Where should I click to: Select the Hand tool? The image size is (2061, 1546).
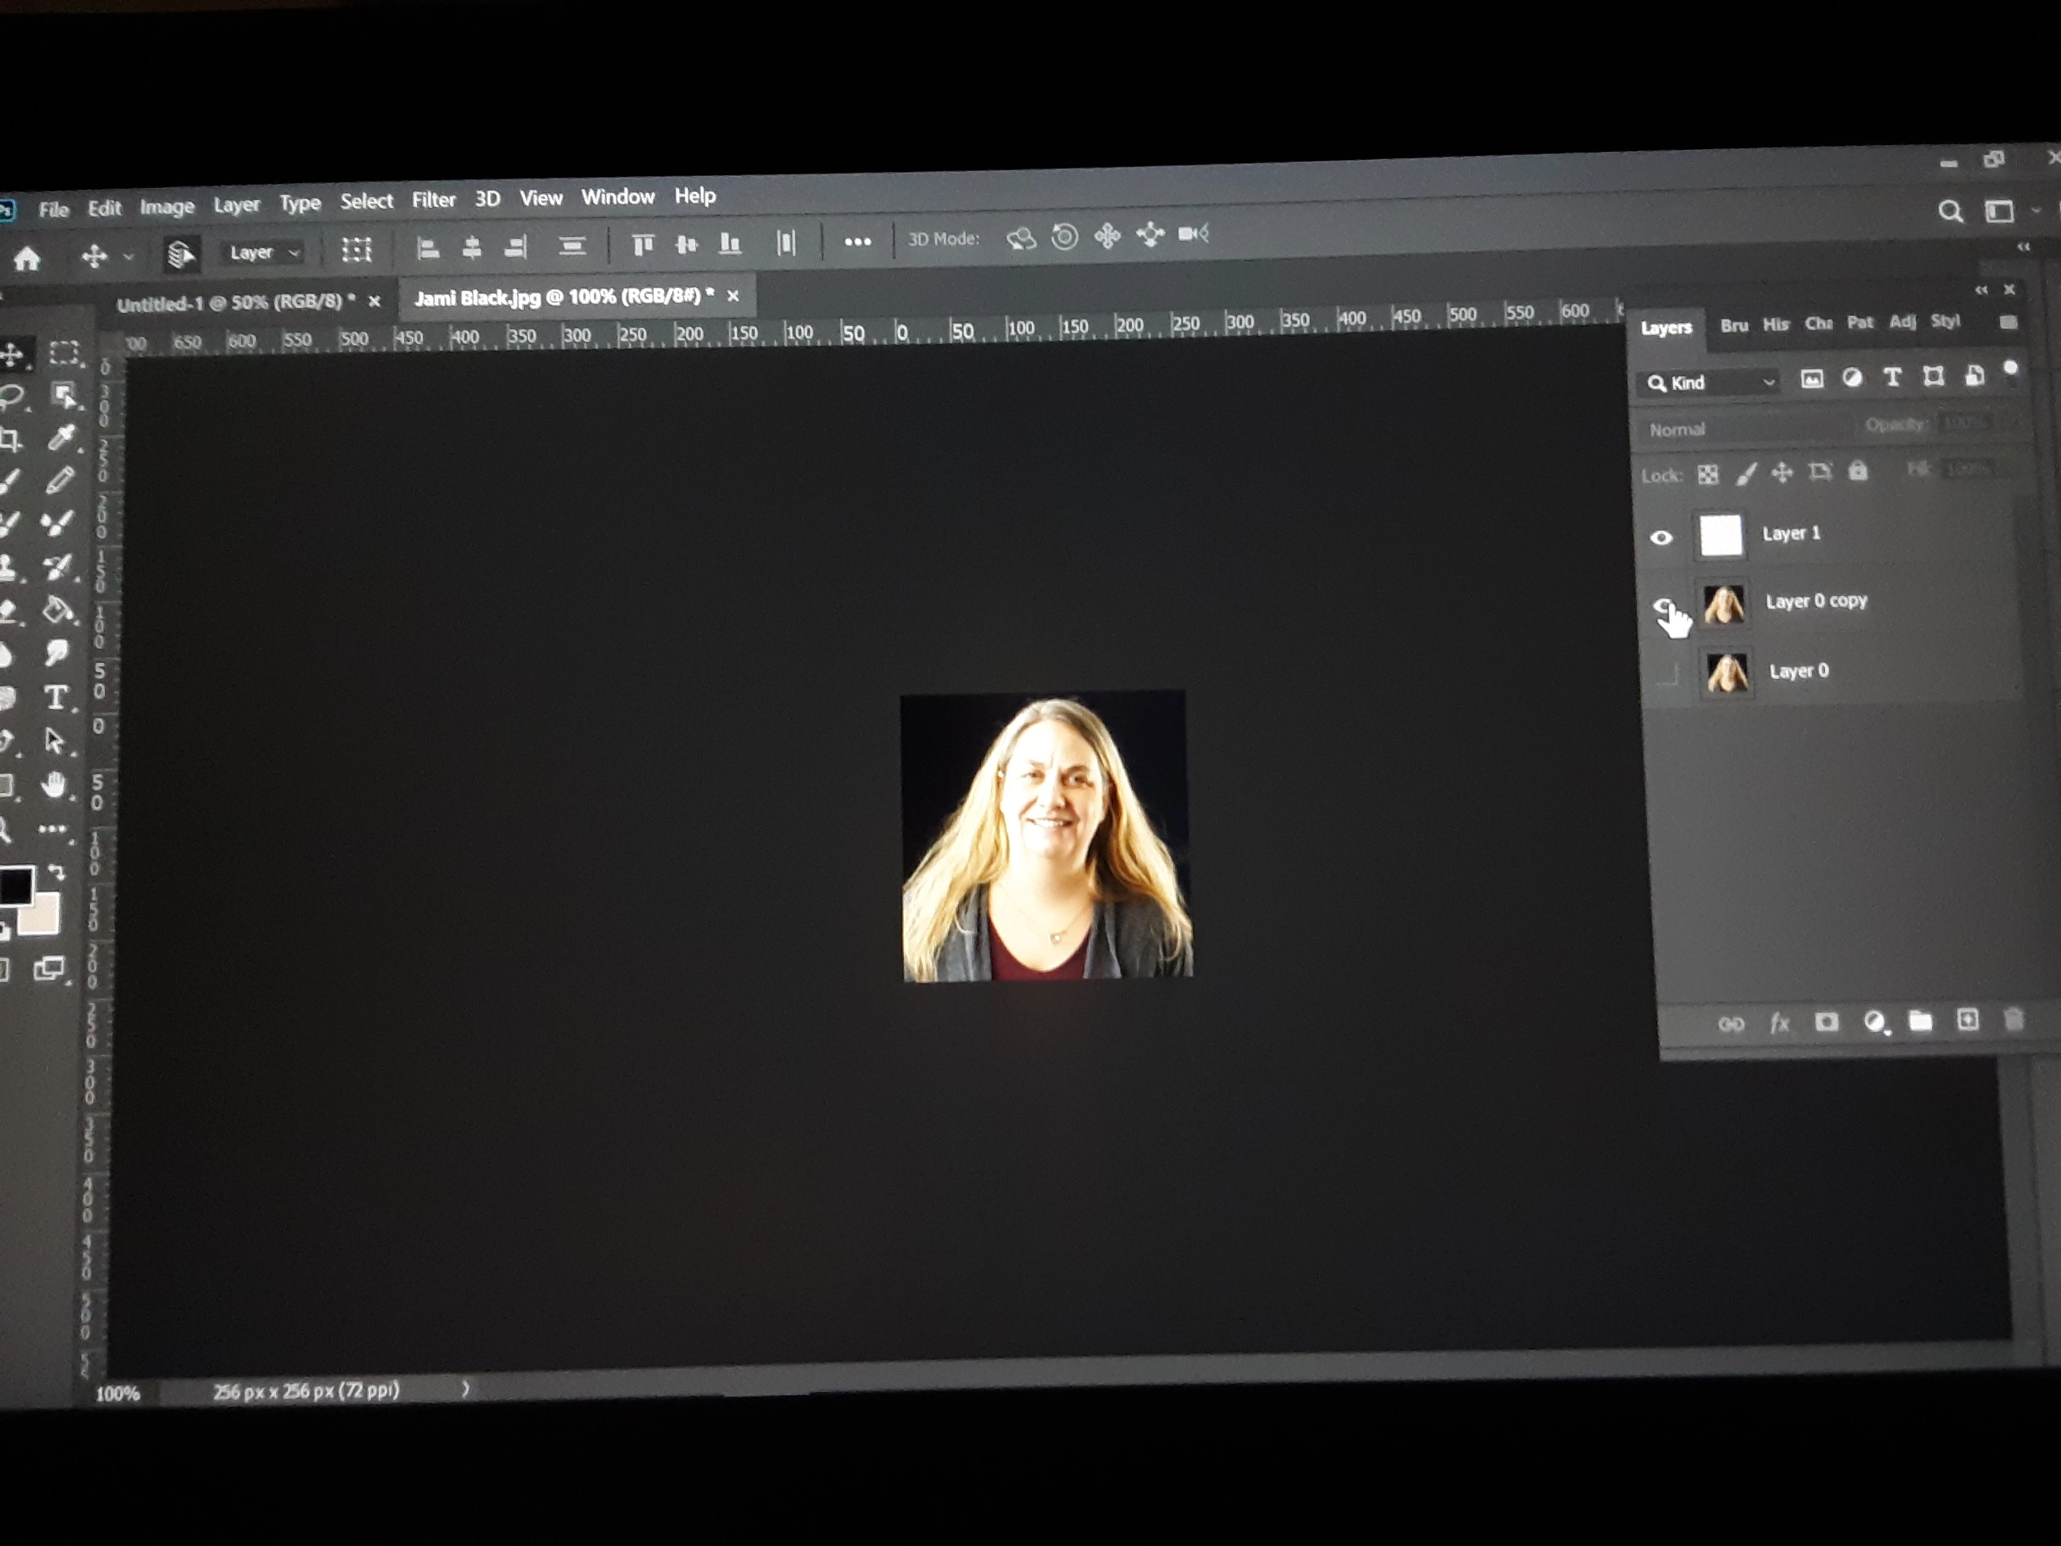55,786
